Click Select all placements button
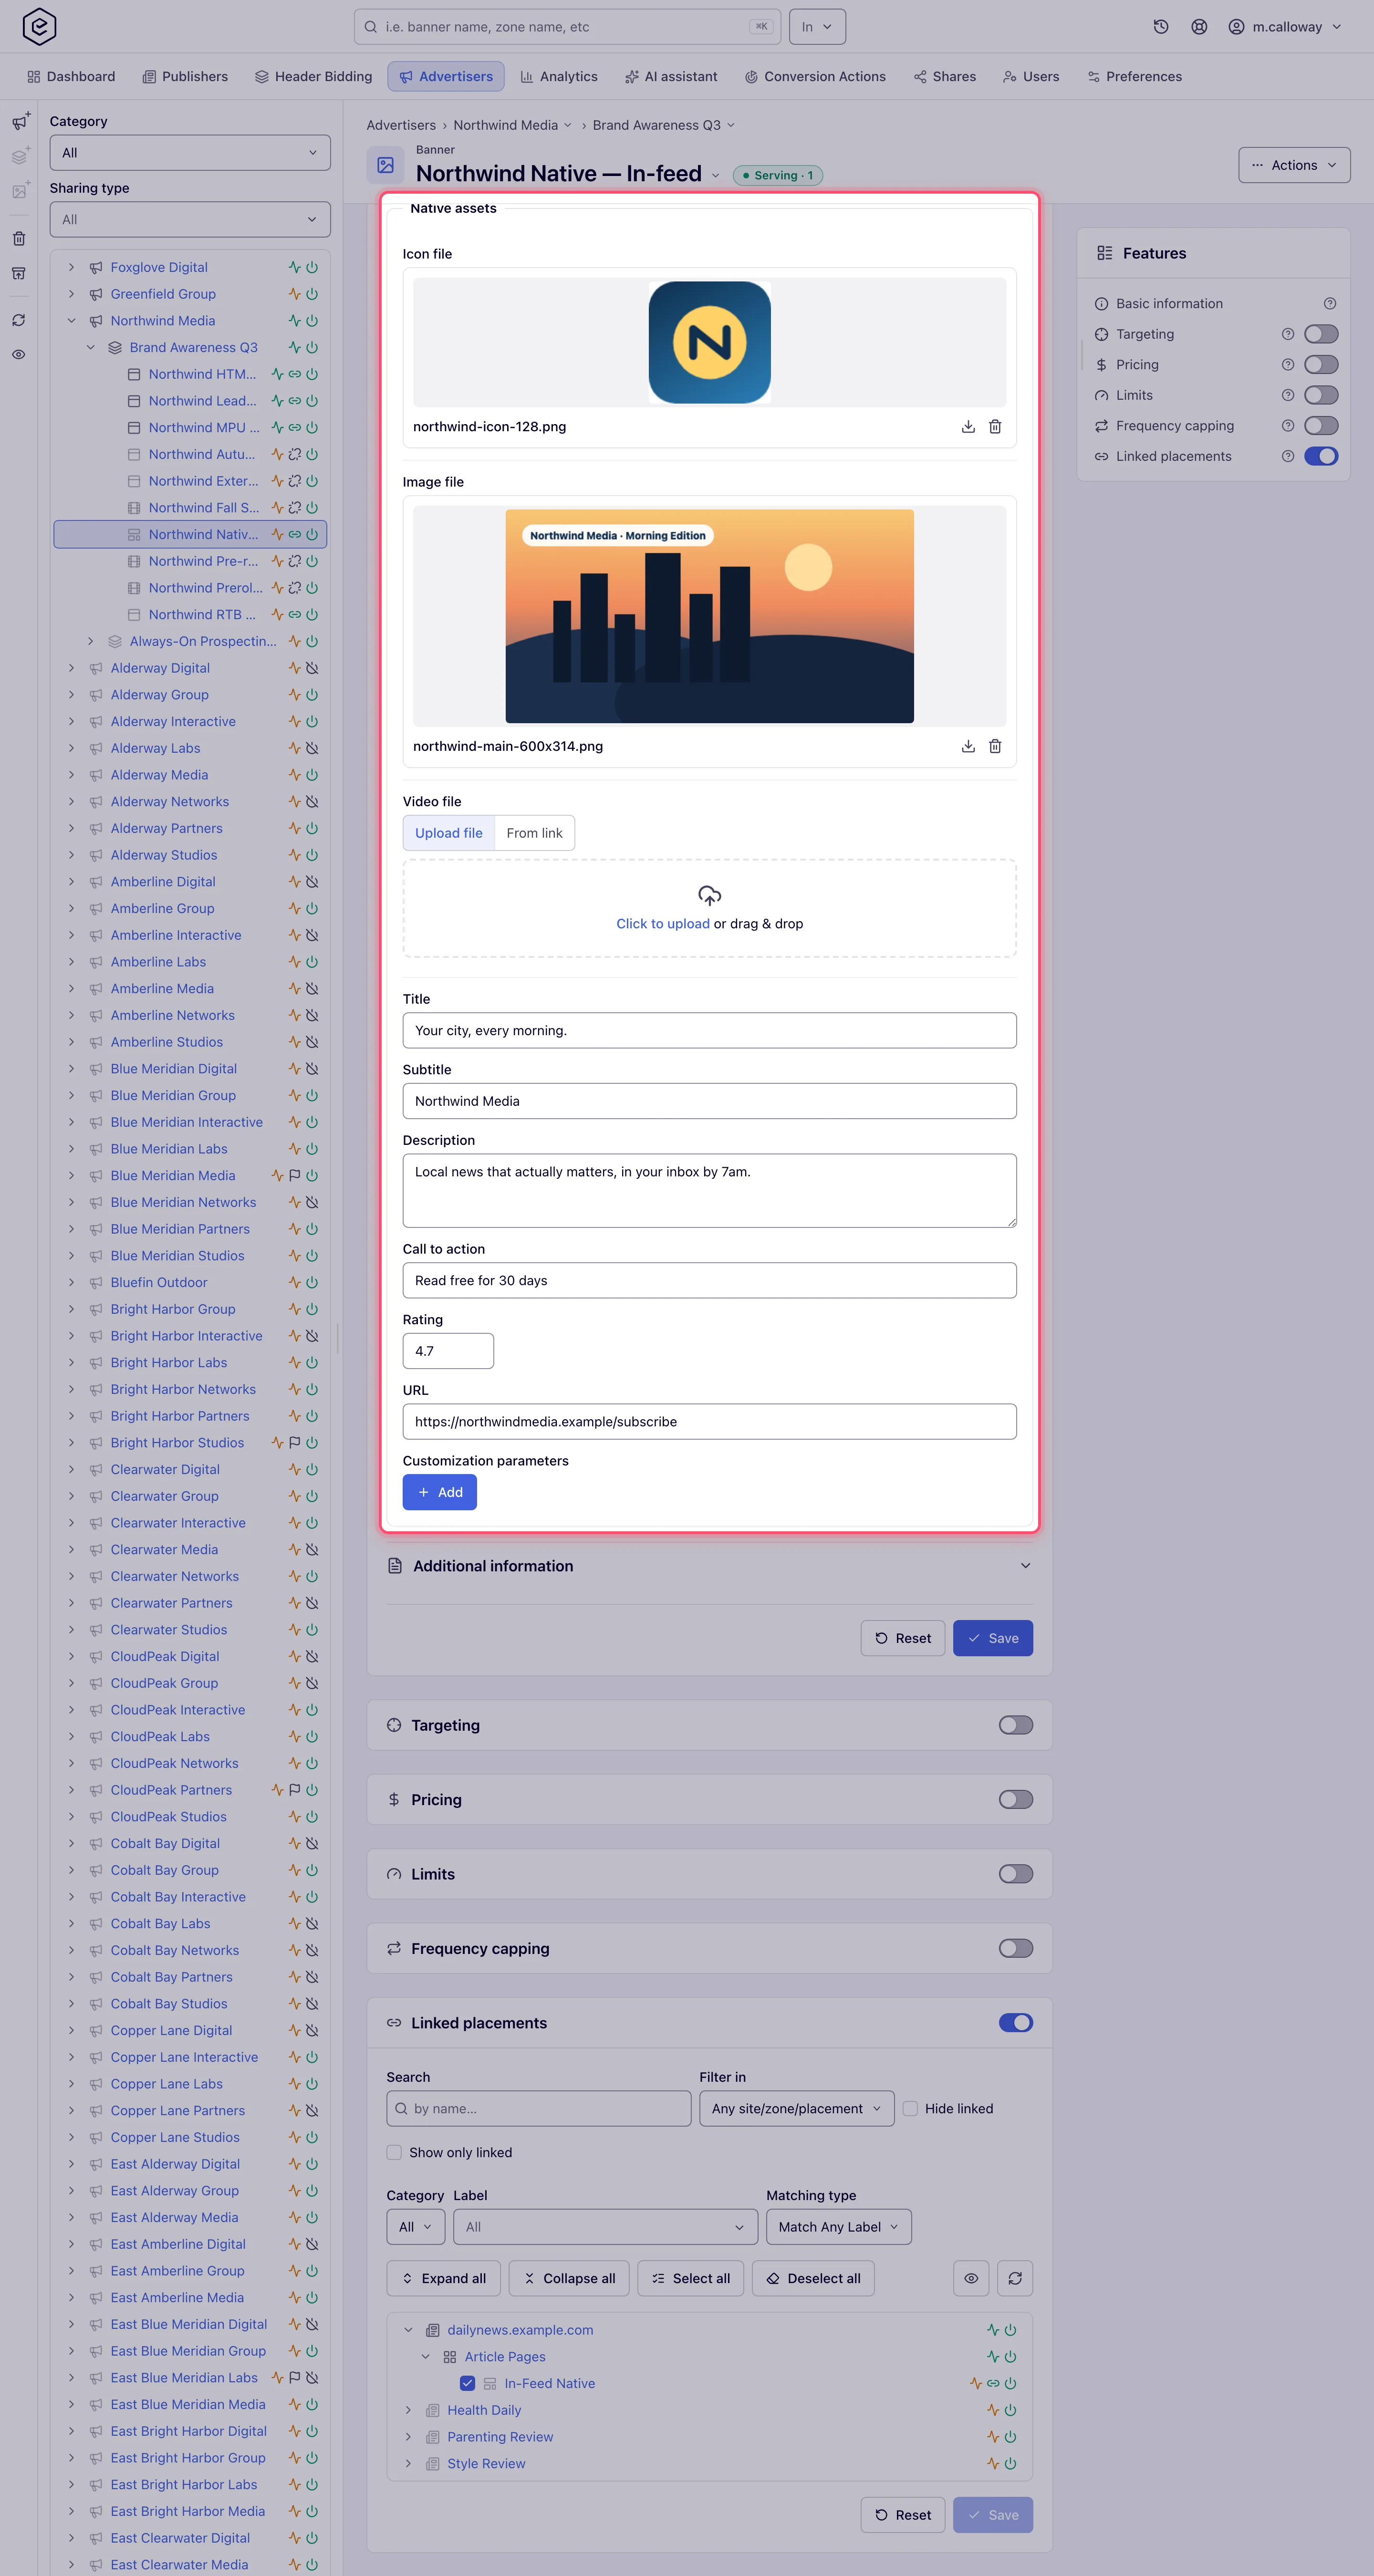This screenshot has width=1374, height=2576. pos(691,2278)
